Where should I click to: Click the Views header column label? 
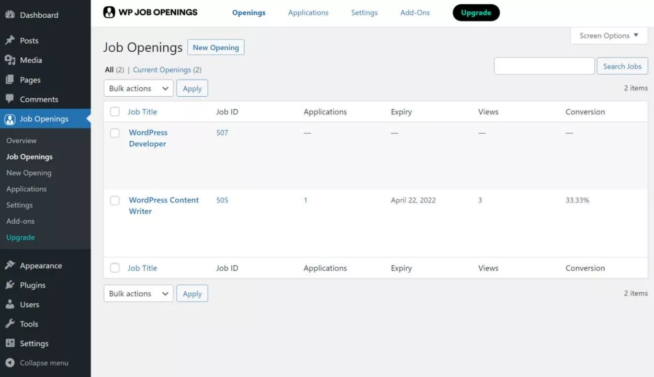488,111
